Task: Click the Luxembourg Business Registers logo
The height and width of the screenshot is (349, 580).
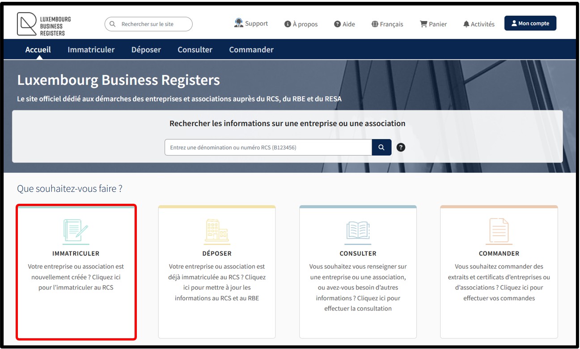Action: (x=44, y=25)
